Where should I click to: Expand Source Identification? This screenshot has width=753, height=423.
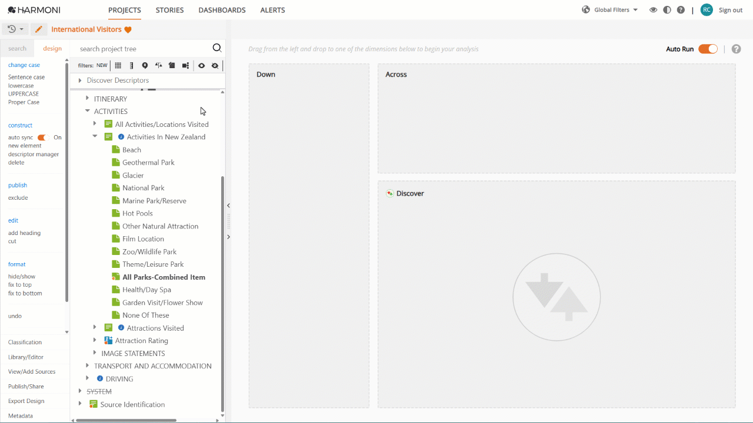pos(80,404)
